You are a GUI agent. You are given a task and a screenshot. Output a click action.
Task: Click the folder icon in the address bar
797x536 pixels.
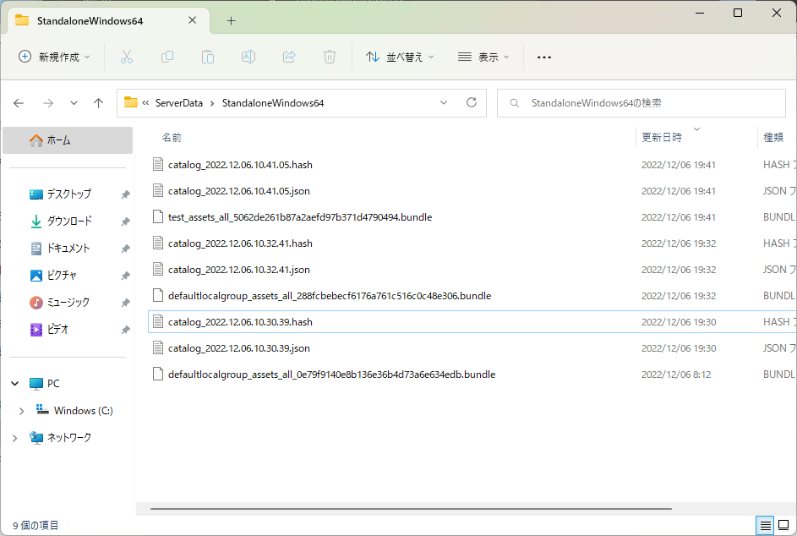[x=131, y=102]
